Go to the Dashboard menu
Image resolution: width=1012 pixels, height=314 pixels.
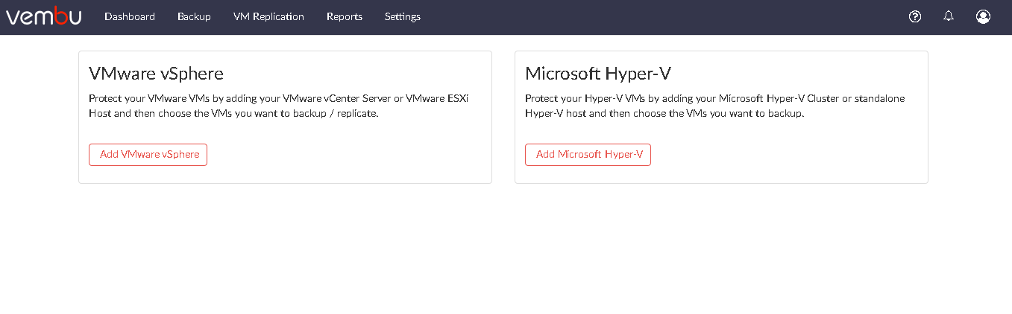click(x=130, y=16)
